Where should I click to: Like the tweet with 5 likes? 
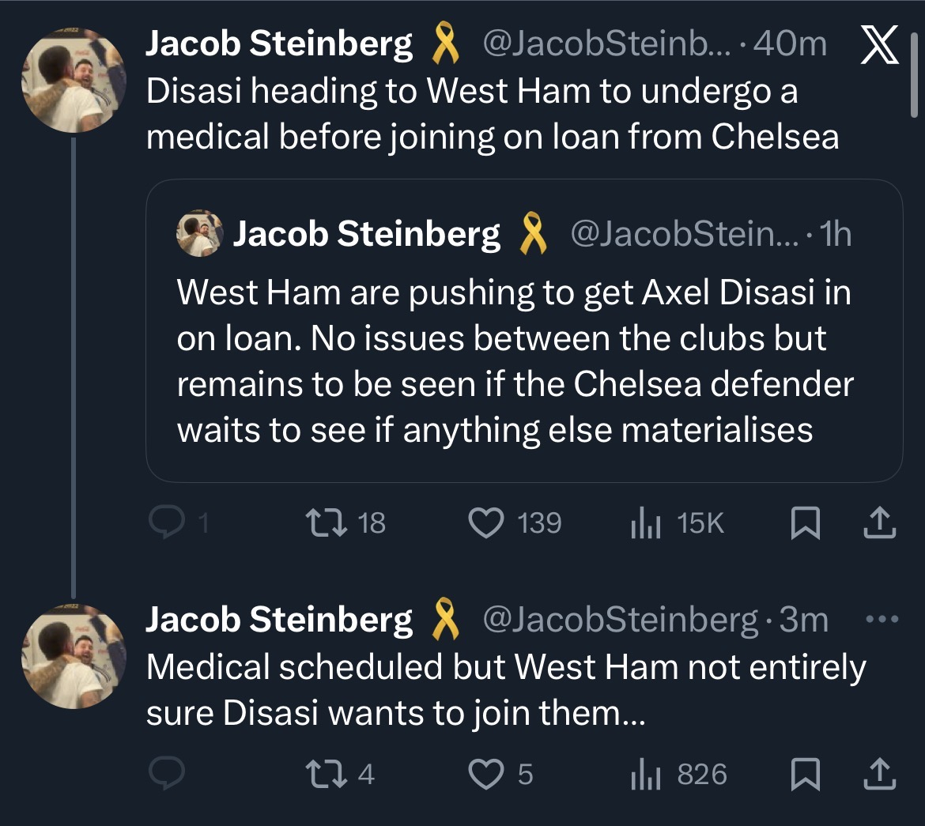tap(487, 775)
